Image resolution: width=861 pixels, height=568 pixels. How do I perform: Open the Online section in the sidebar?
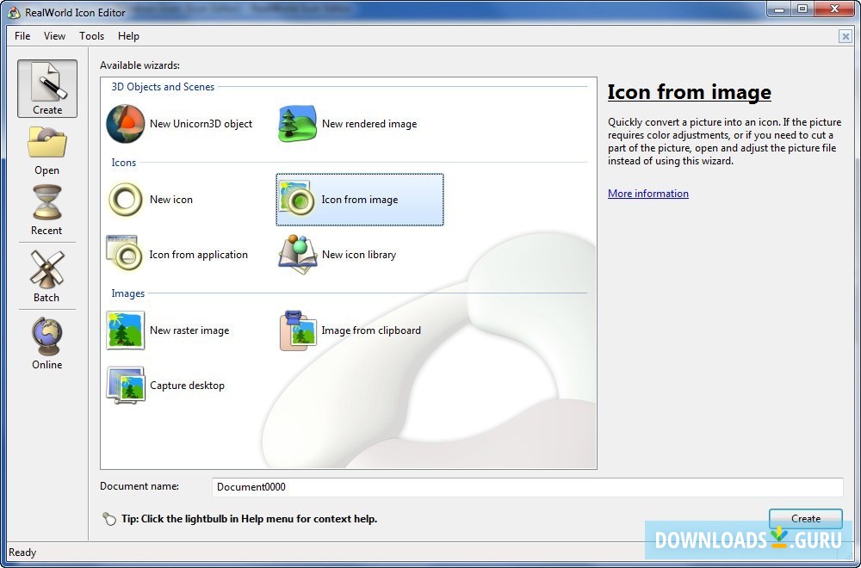[x=46, y=343]
